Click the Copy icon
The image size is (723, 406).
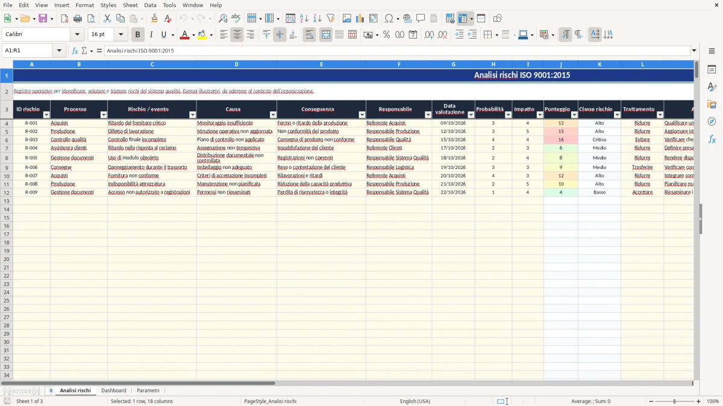pyautogui.click(x=120, y=19)
